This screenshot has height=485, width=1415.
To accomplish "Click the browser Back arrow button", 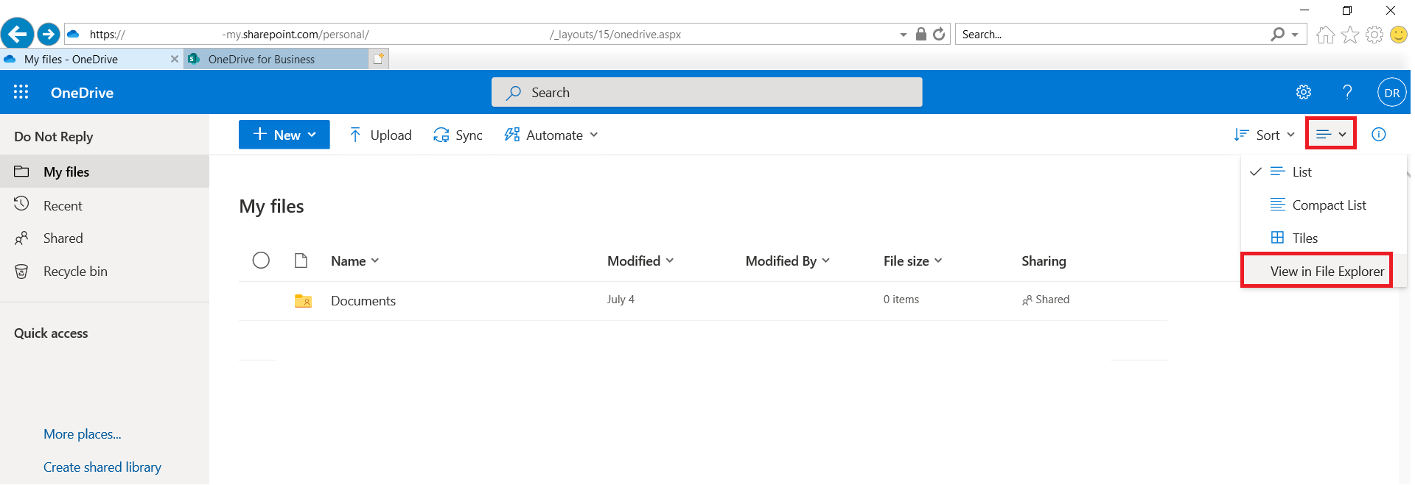I will click(17, 34).
